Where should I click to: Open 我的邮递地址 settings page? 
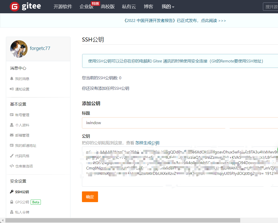click(26, 146)
